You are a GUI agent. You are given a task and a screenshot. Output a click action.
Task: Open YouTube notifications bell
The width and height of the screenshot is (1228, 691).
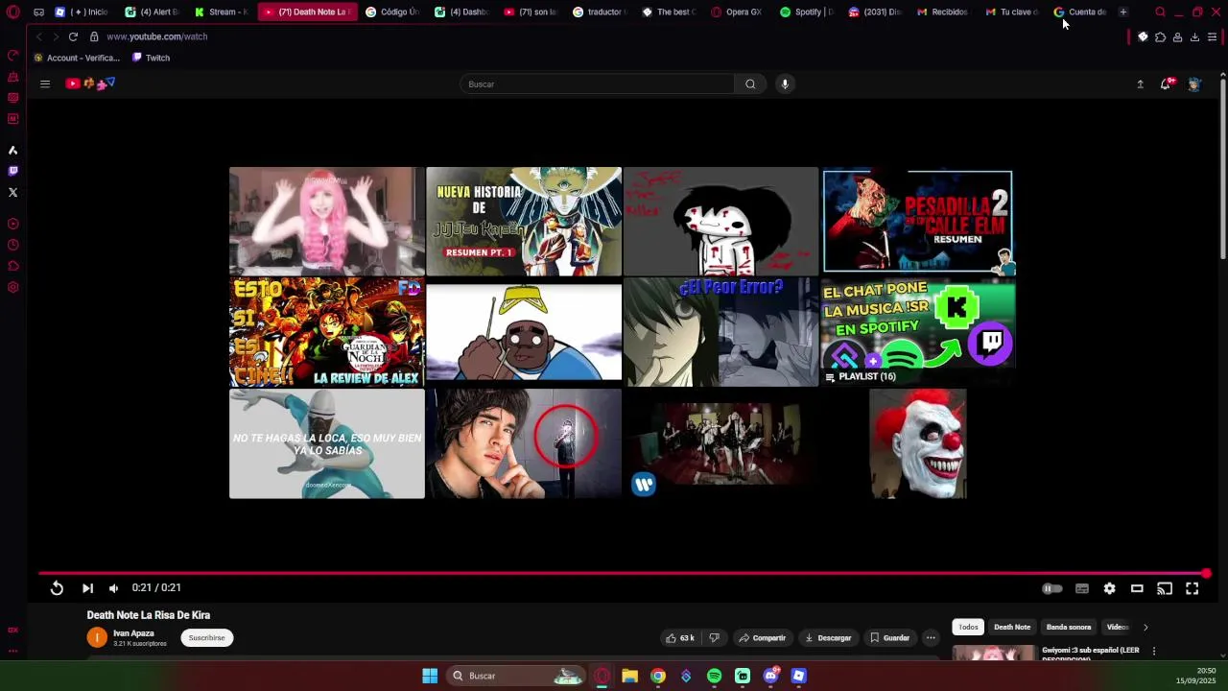point(1166,84)
